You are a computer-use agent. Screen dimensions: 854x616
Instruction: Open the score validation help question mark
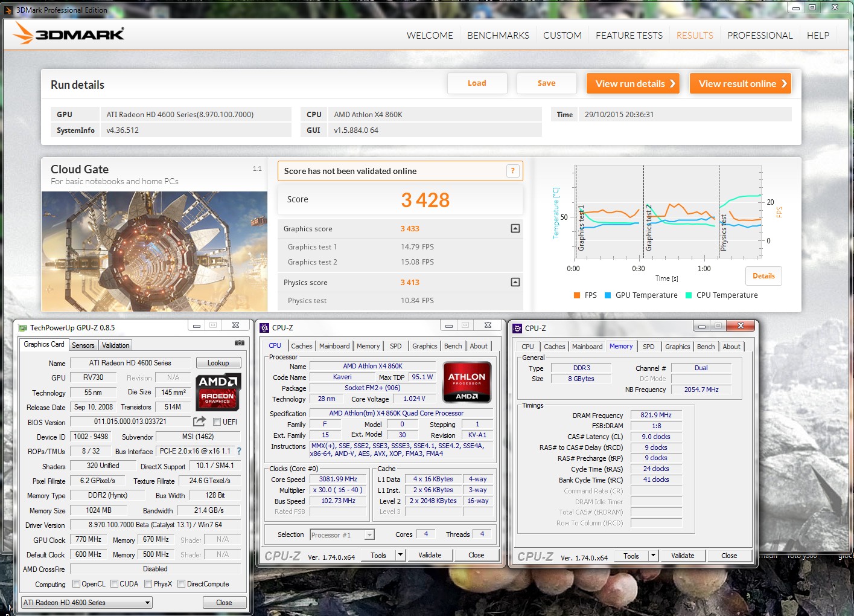[512, 171]
